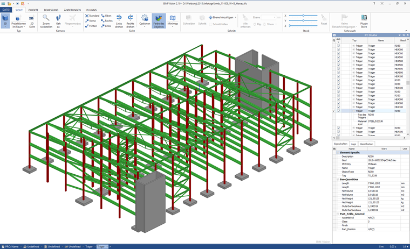Set view to Vorne

(91, 21)
